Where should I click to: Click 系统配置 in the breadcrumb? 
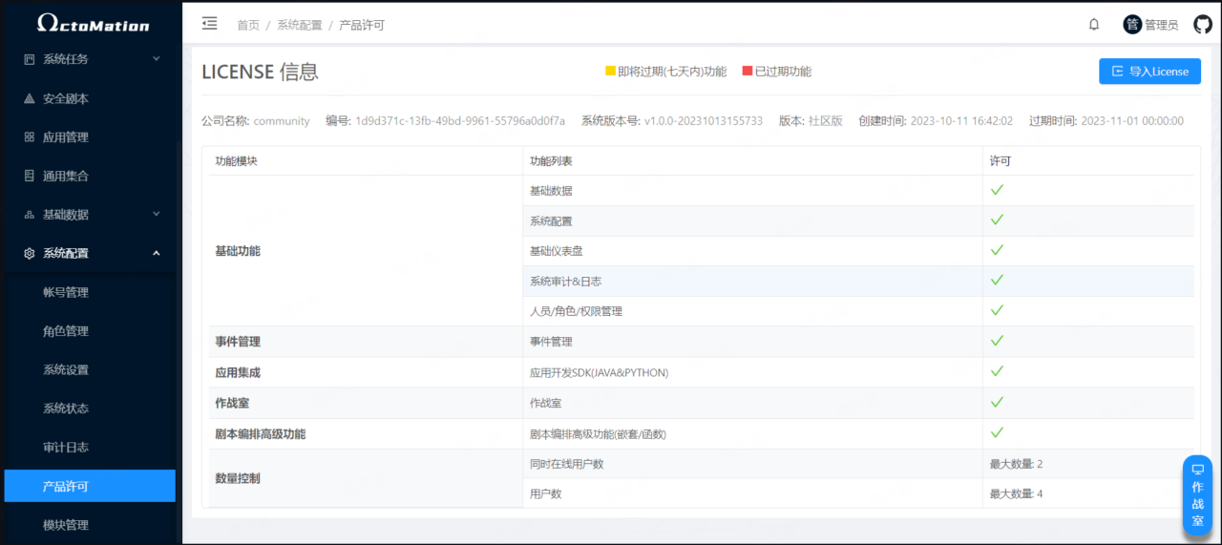coord(300,25)
